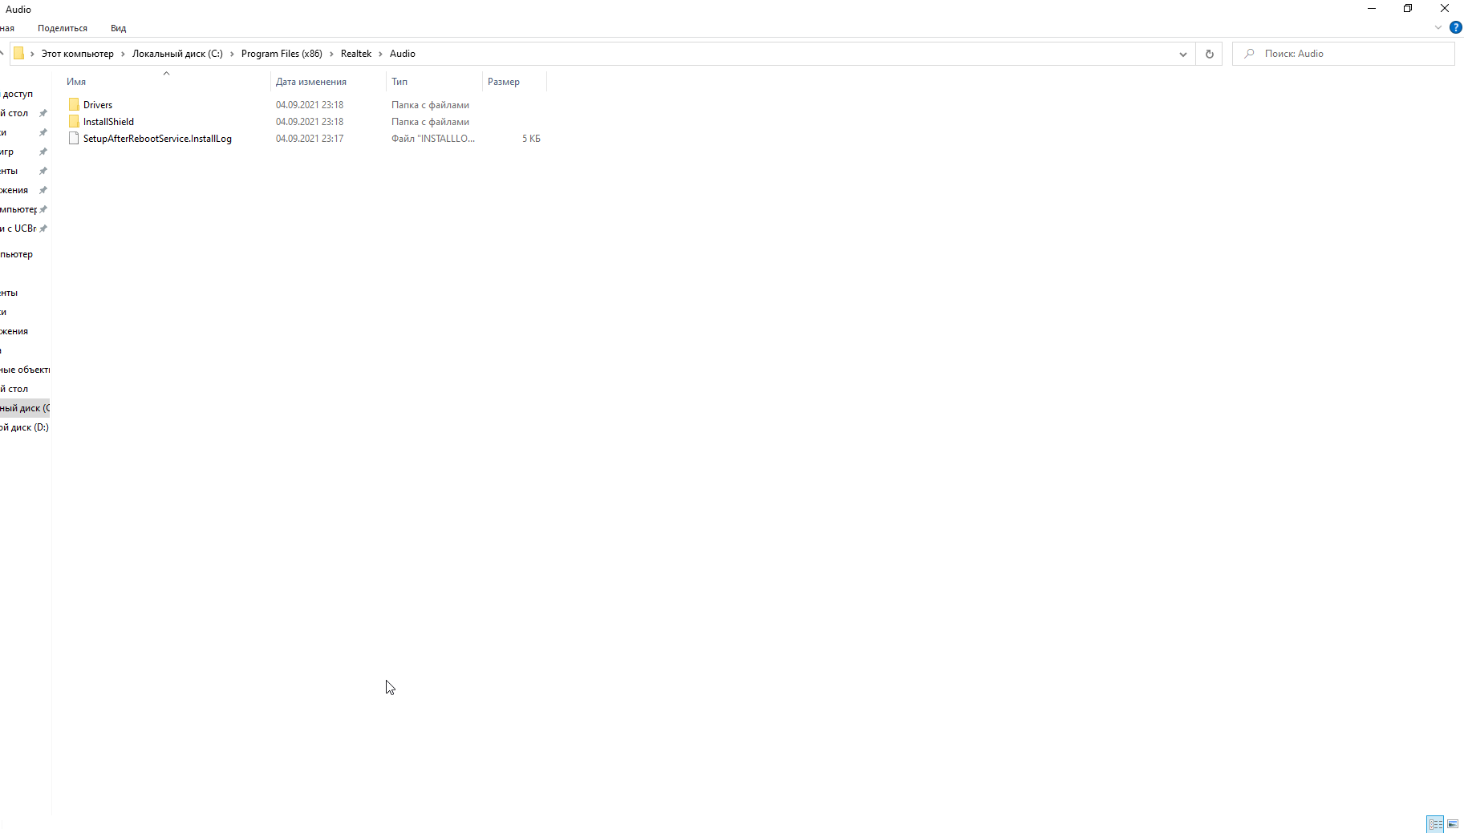
Task: Expand the ribbon with the chevron
Action: click(1438, 27)
